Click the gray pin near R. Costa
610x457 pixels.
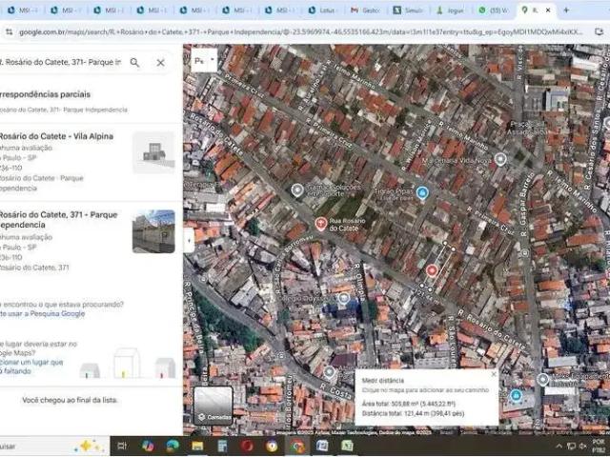(329, 372)
